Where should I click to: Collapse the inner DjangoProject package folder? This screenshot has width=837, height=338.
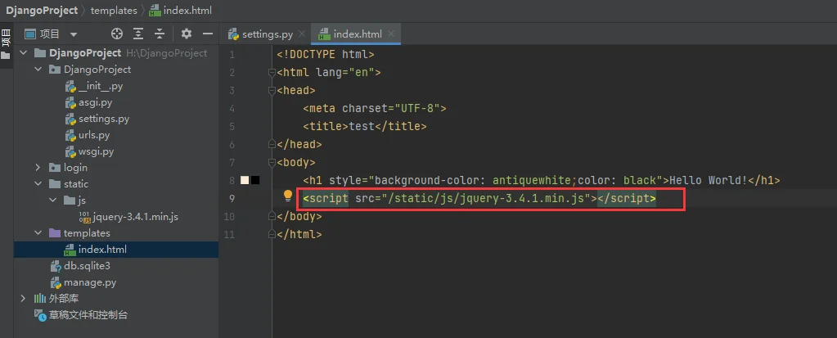(x=38, y=70)
